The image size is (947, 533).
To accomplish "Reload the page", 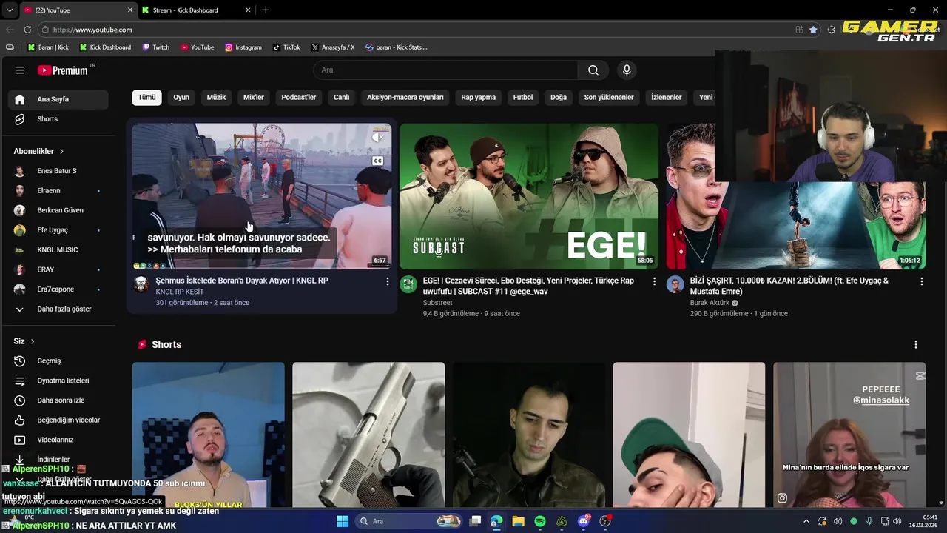I will point(27,30).
